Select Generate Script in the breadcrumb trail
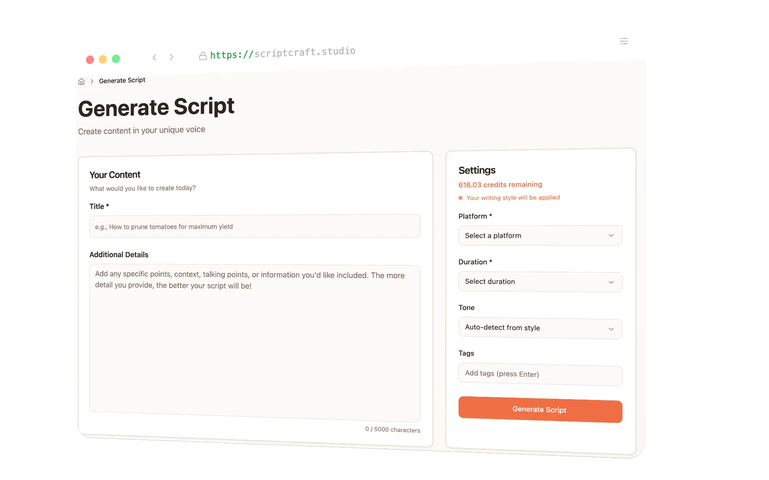Screen dimensions: 769x480 122,80
